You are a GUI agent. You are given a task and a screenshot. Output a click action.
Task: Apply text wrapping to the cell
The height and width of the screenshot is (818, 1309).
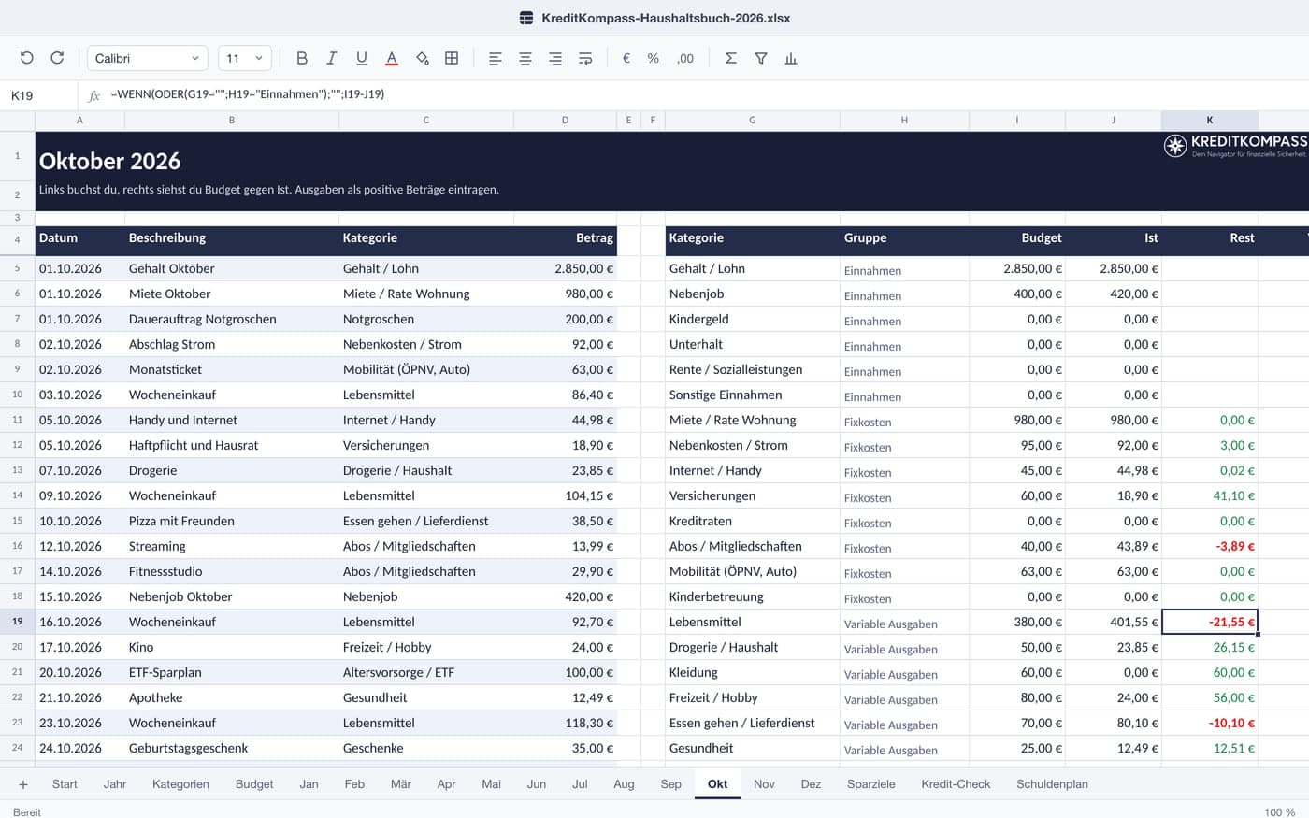pyautogui.click(x=585, y=58)
